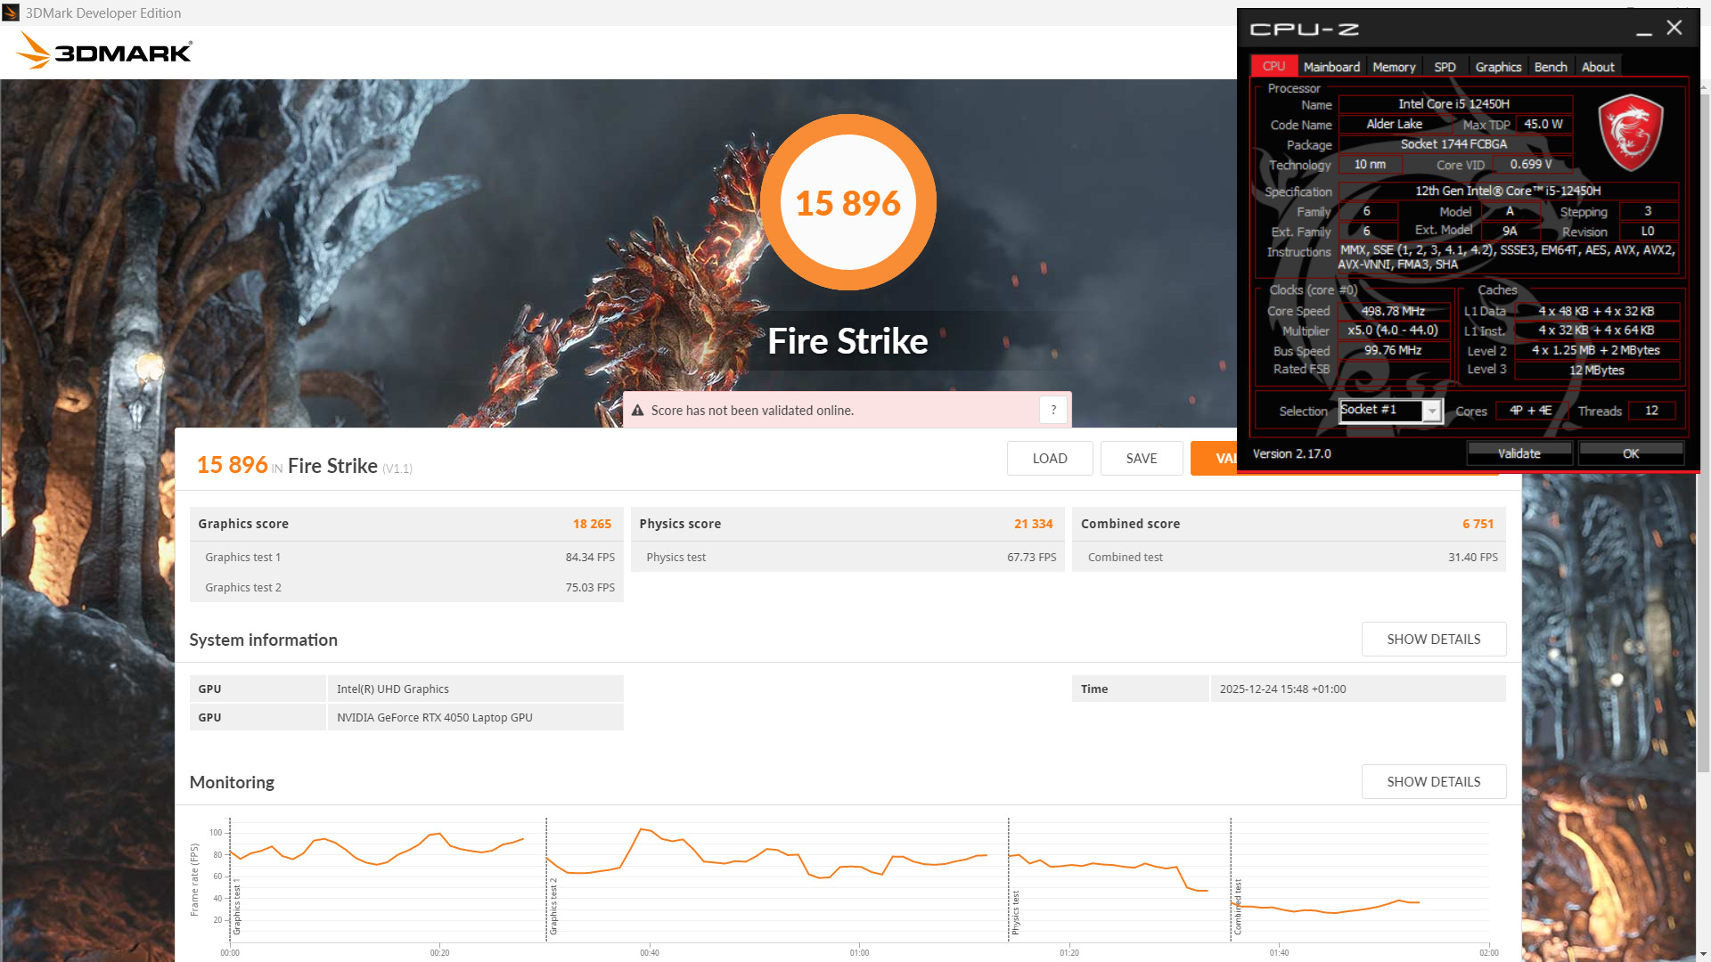Switch to the Mainboard tab
Screen dimensions: 1711x962
point(1331,67)
